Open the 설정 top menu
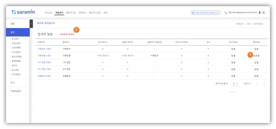Screen dimensions: 276x129 [106, 13]
